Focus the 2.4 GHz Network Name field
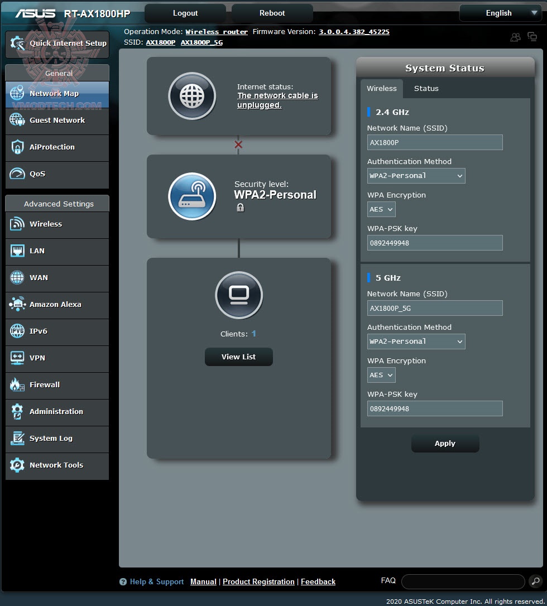 click(435, 142)
